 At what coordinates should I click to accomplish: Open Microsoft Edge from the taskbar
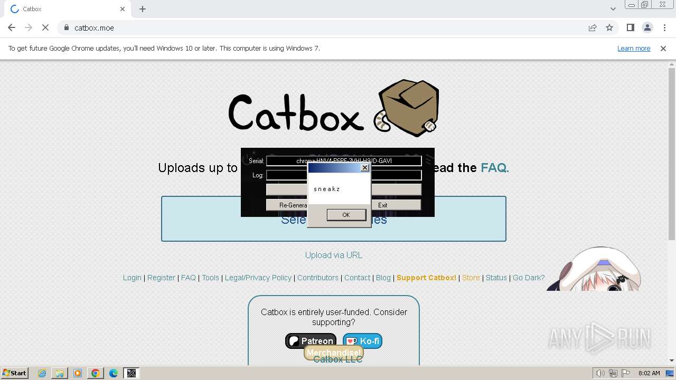[114, 373]
